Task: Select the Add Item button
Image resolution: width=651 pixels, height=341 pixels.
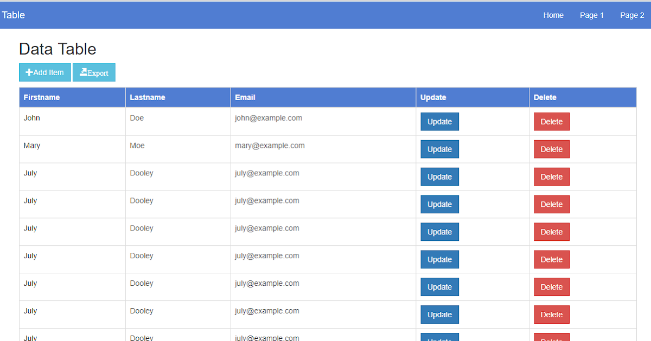Action: [44, 72]
